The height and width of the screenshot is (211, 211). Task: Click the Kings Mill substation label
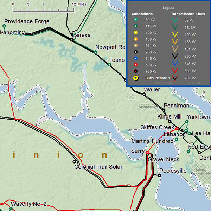coord(170,116)
